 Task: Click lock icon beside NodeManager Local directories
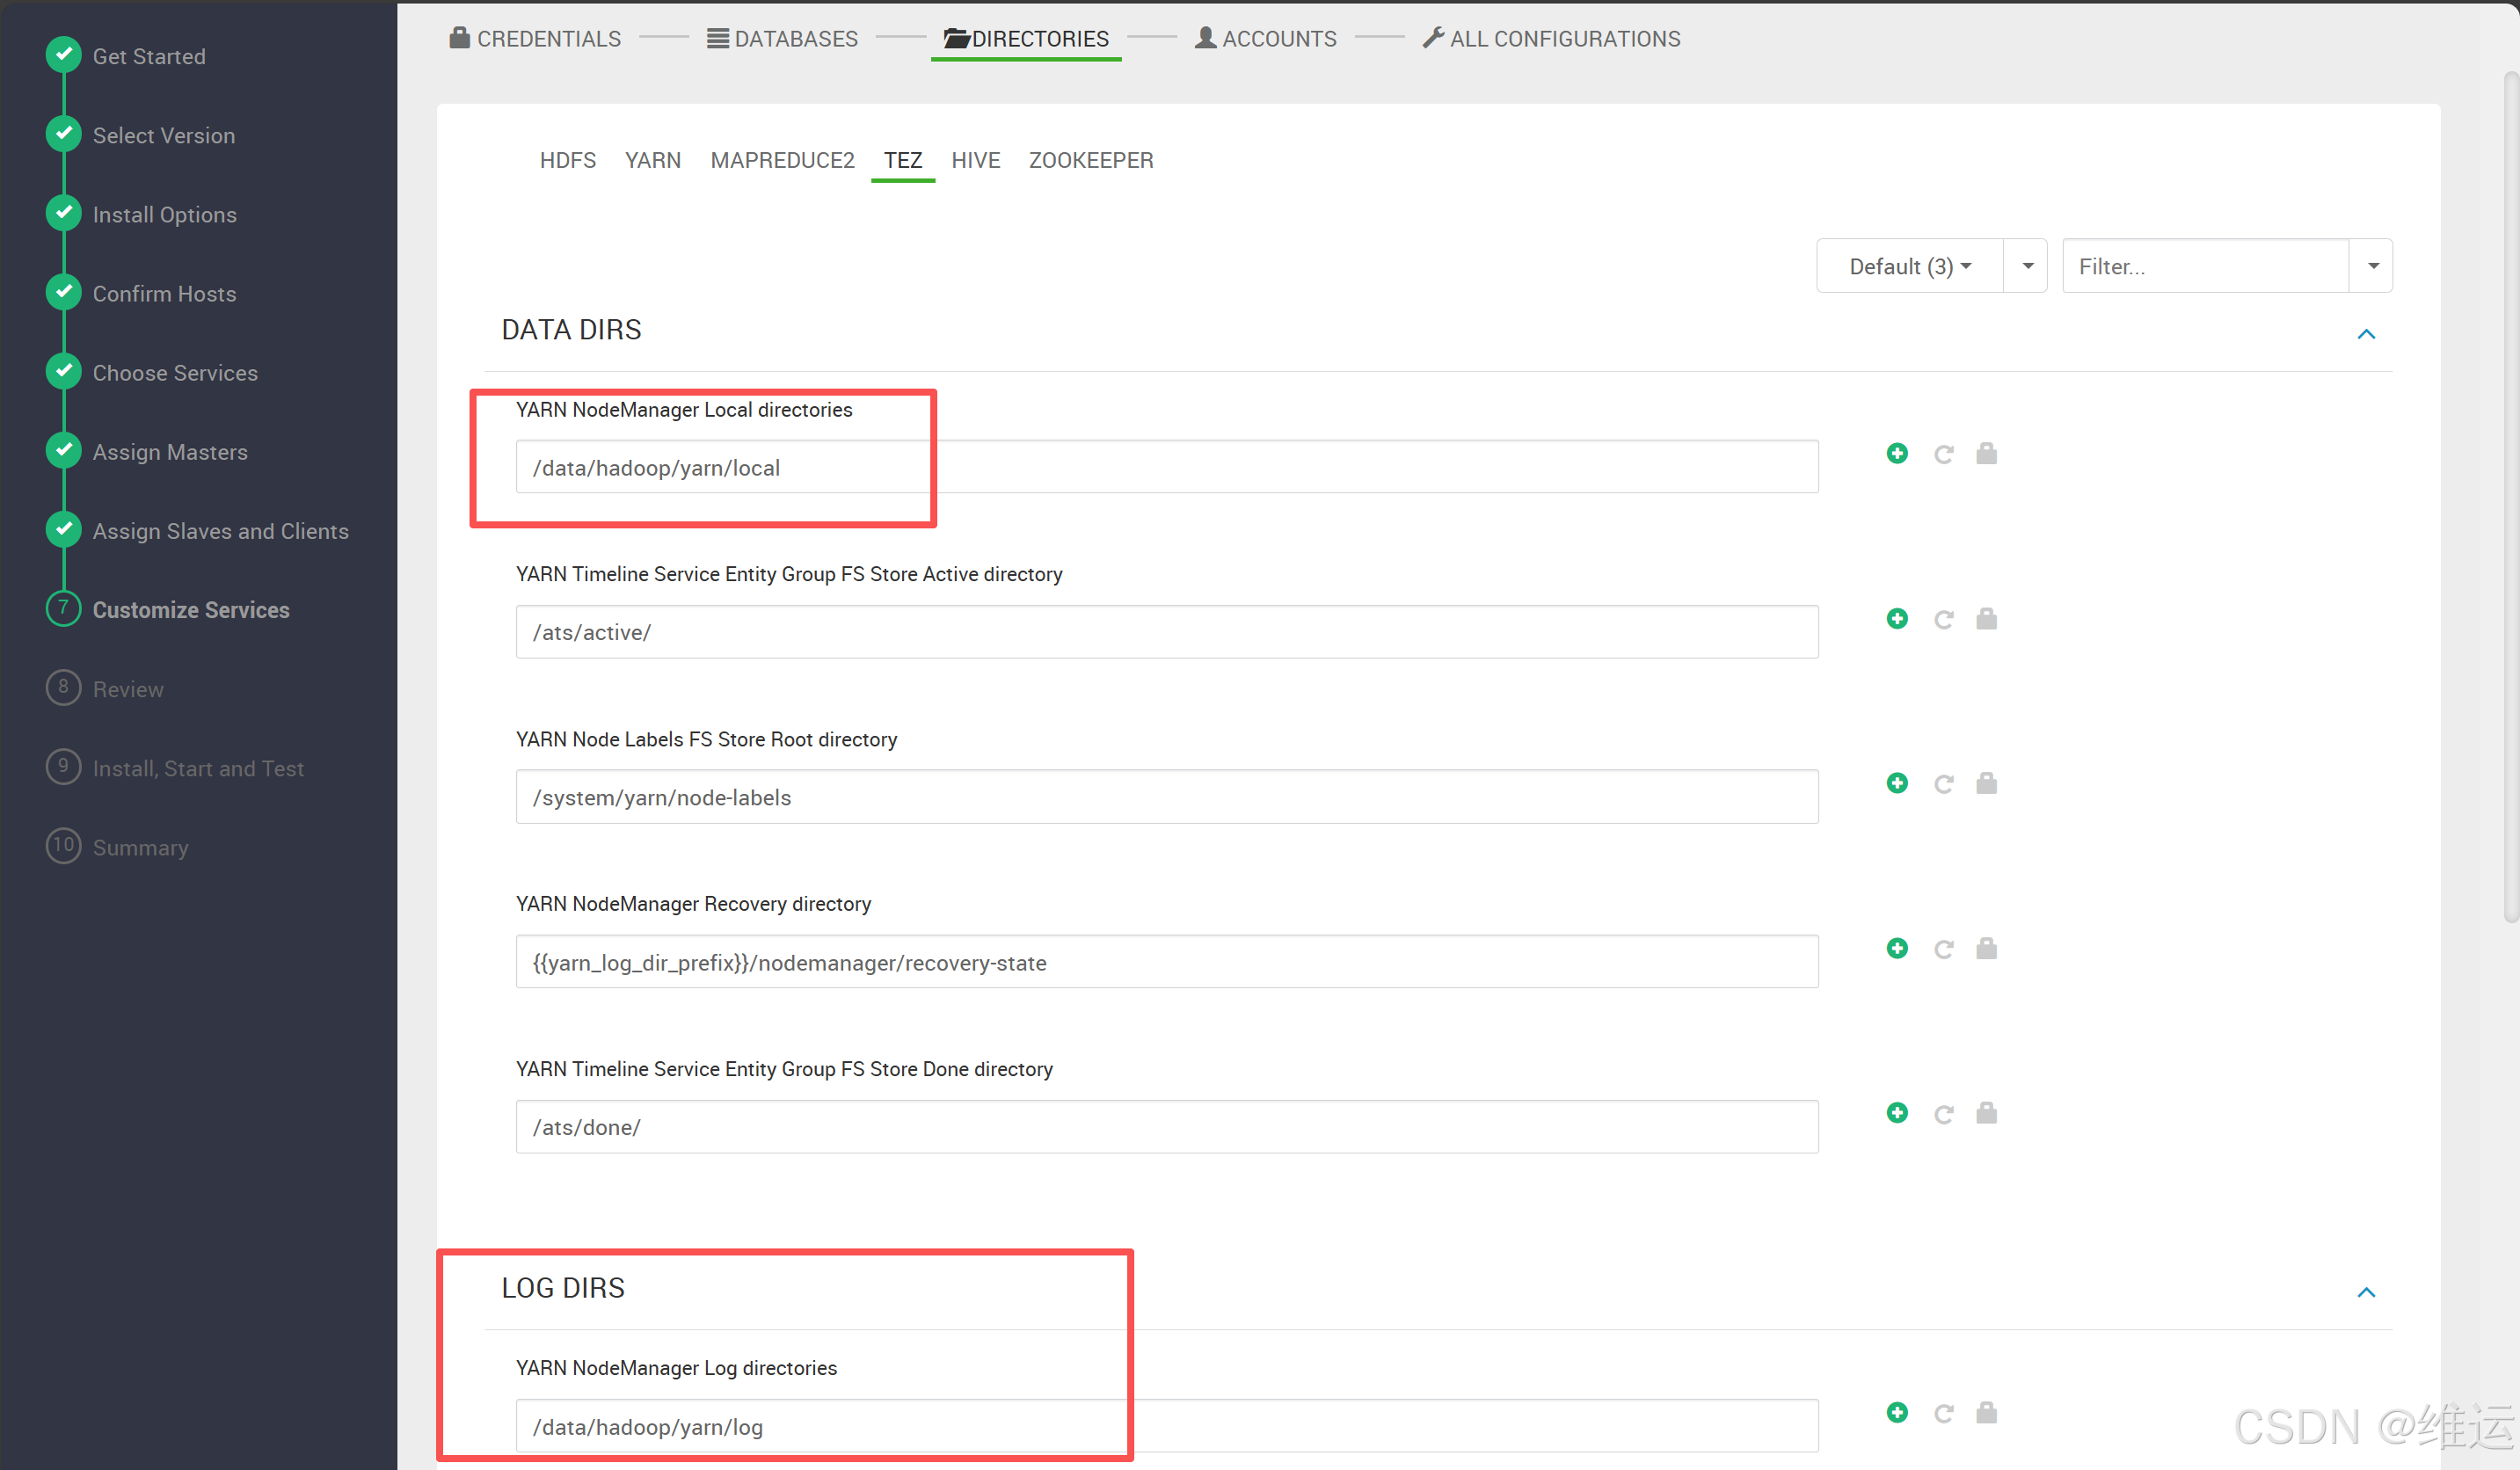tap(1985, 454)
